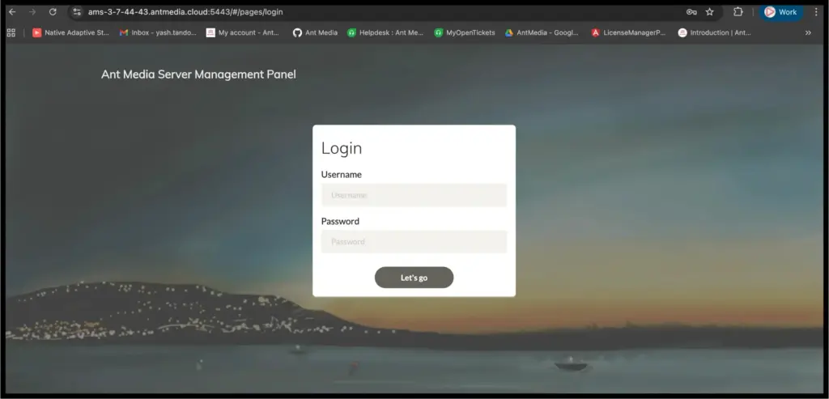
Task: Open the My account bookmark
Action: pyautogui.click(x=243, y=32)
